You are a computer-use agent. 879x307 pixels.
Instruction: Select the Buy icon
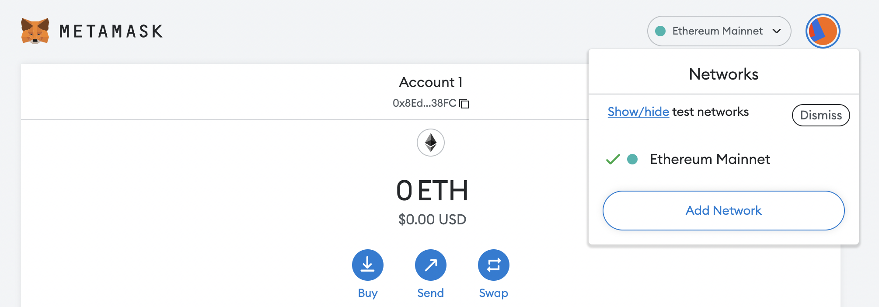click(x=368, y=265)
